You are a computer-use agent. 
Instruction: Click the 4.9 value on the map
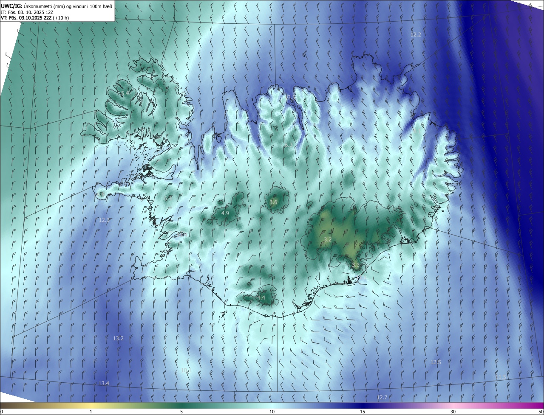pyautogui.click(x=225, y=213)
